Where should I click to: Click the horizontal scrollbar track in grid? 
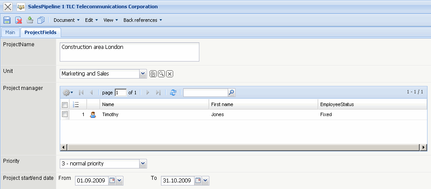click(x=243, y=148)
